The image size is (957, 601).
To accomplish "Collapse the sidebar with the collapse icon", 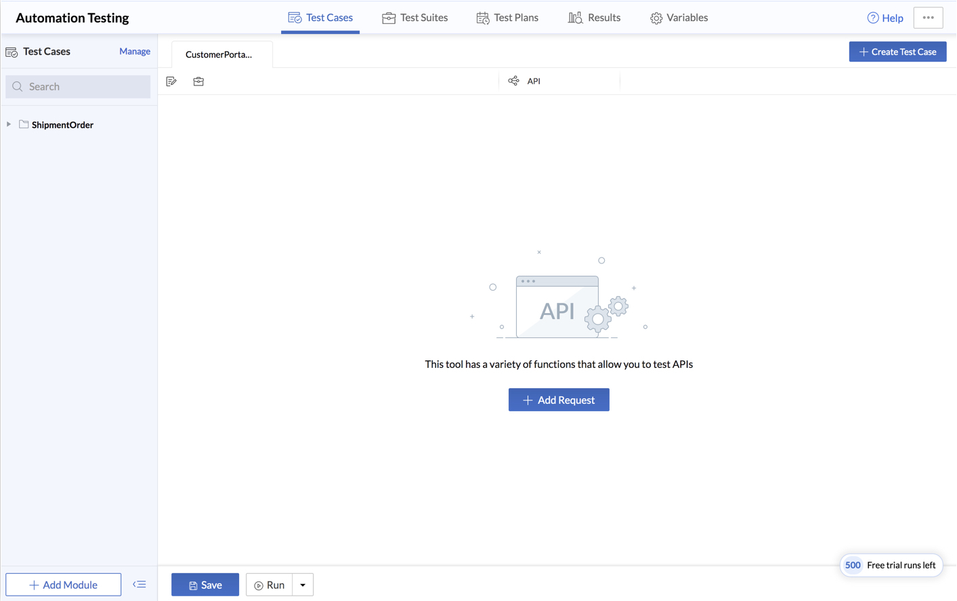I will click(x=140, y=584).
